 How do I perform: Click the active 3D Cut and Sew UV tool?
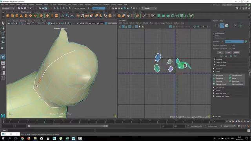pos(3,57)
